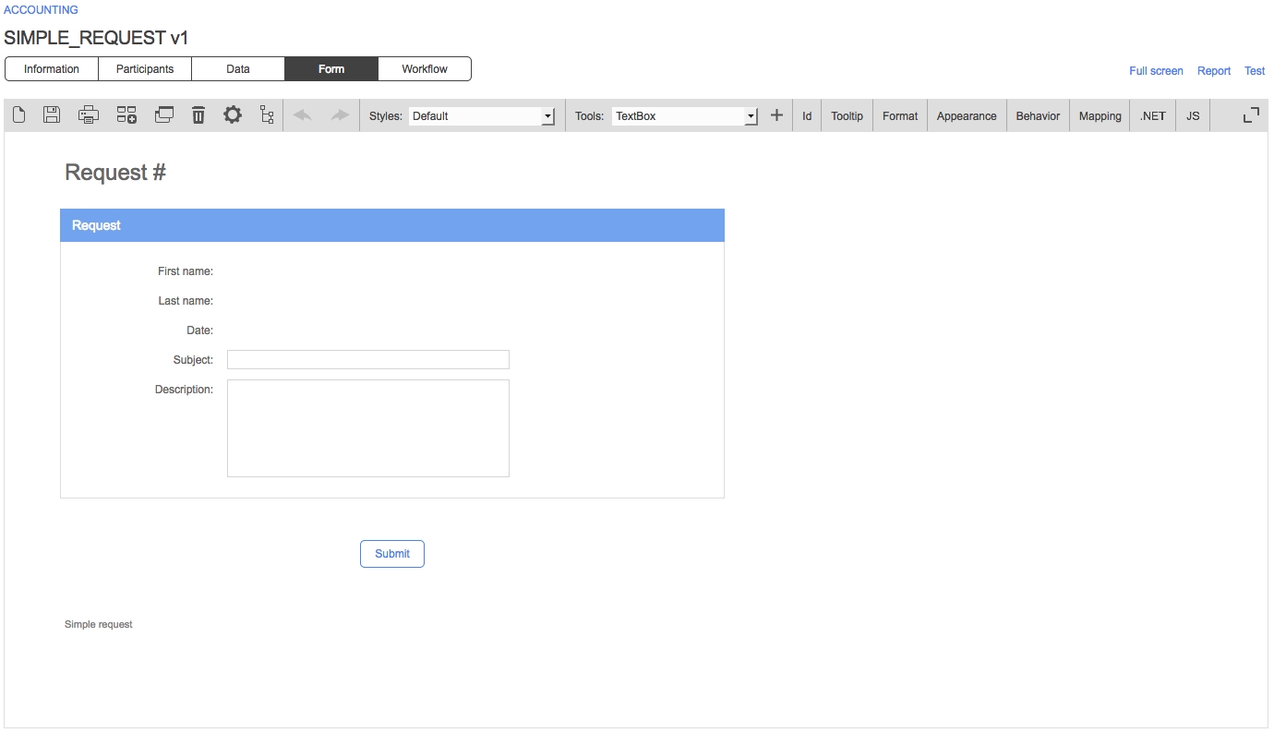Click the overlapping windows icon
Viewport: 1274px width, 733px height.
pos(164,115)
